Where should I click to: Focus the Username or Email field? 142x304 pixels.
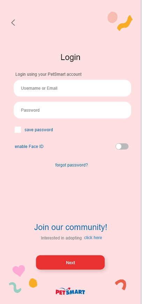(x=73, y=88)
